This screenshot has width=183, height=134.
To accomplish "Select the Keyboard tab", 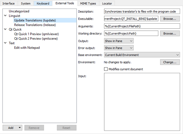I will click(43, 4).
